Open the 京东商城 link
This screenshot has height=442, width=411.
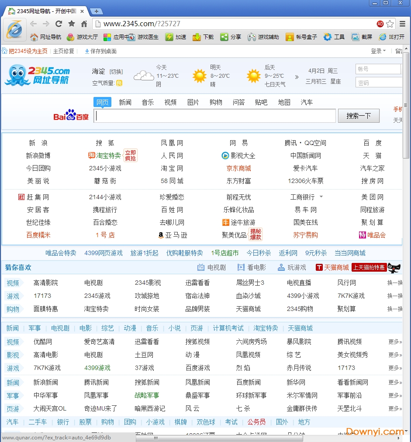pyautogui.click(x=238, y=168)
